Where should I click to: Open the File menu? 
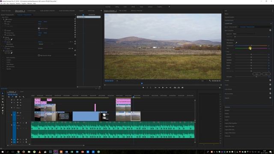coord(1,3)
